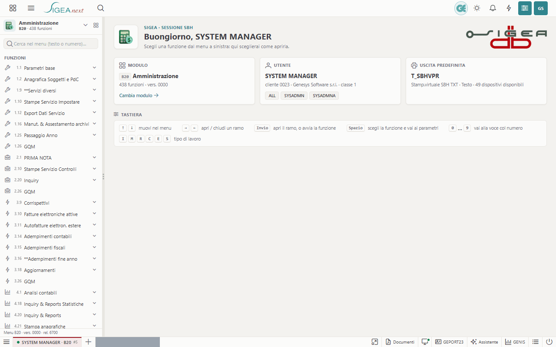The image size is (556, 347).
Task: Expand the Corrispettivi branch
Action: [94, 203]
